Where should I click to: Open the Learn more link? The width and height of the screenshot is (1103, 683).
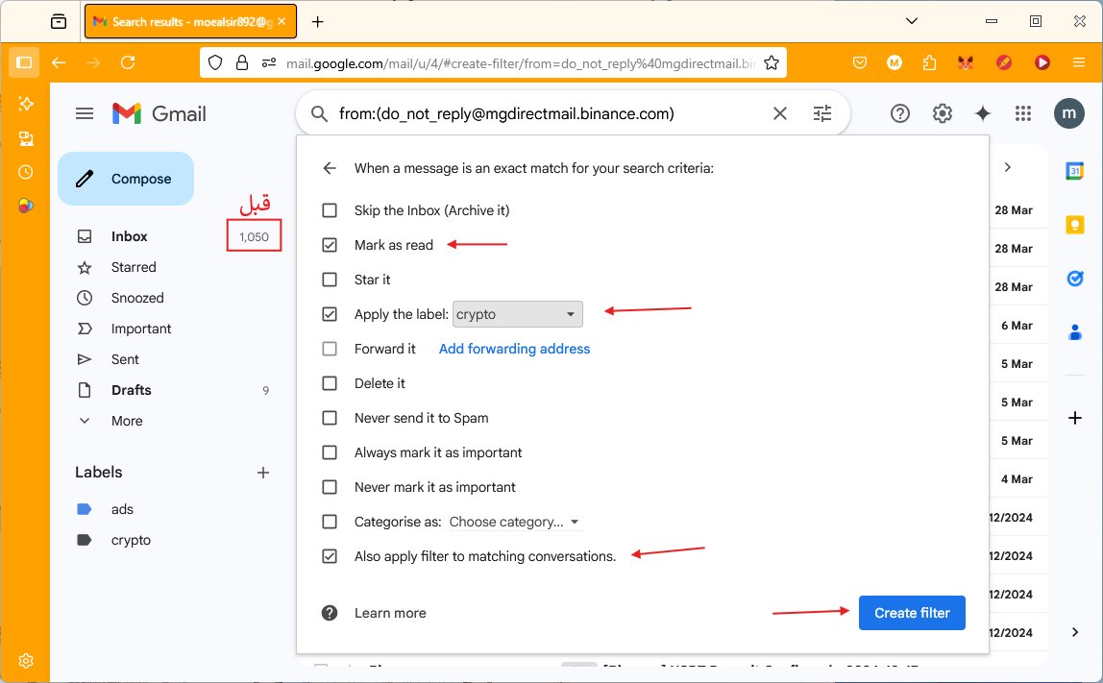390,613
